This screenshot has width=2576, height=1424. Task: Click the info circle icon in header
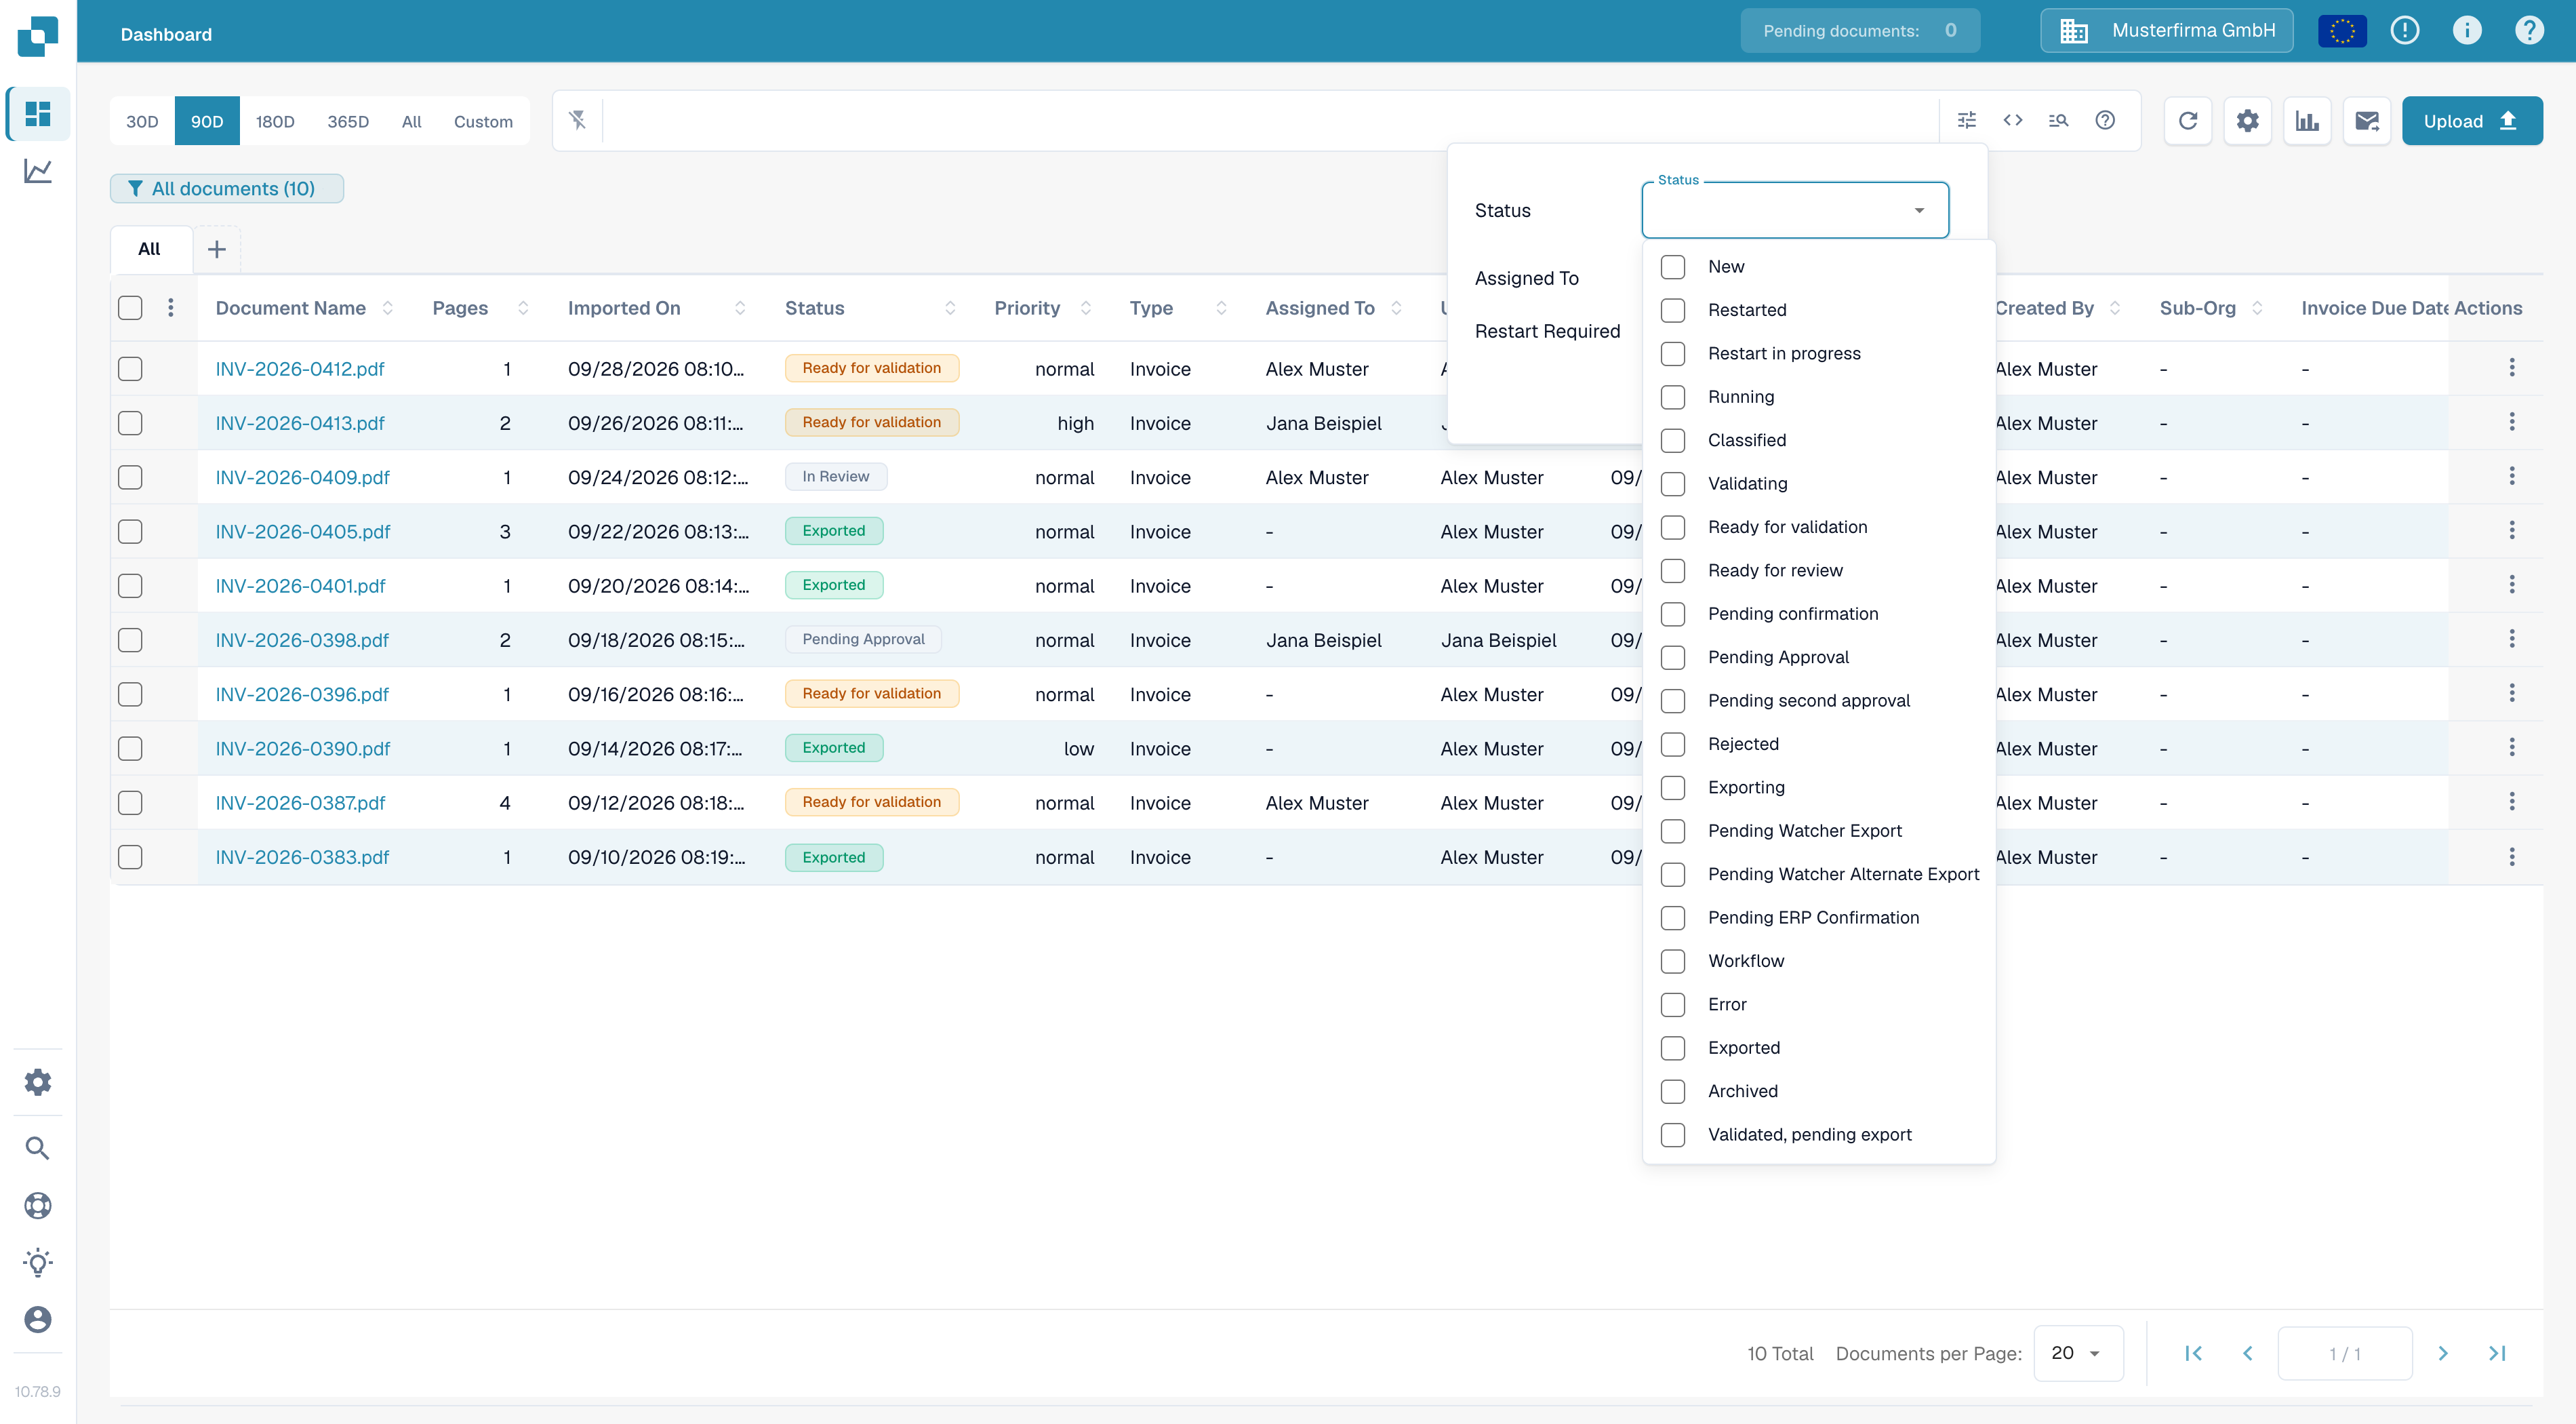tap(2466, 31)
